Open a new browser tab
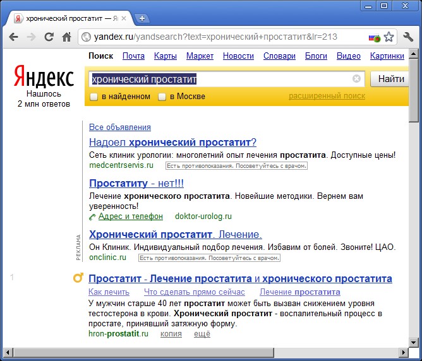The image size is (422, 361). (142, 18)
